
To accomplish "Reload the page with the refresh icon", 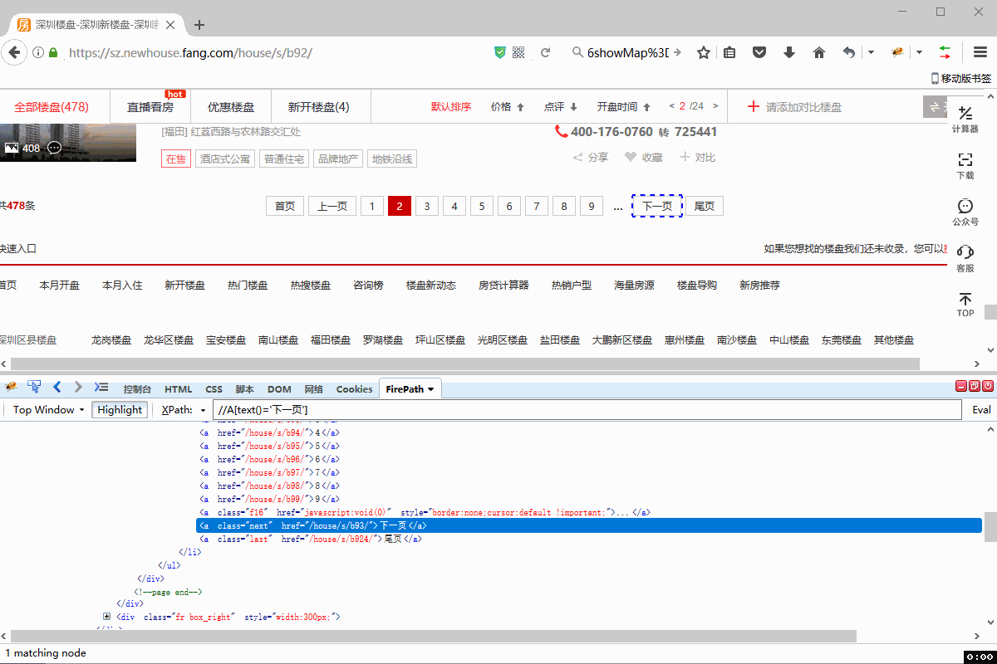I will click(546, 52).
